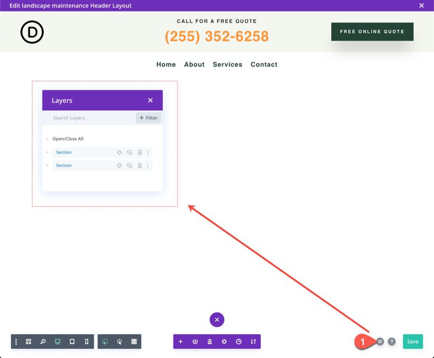Clear the layout using the purple trash icon

210,341
